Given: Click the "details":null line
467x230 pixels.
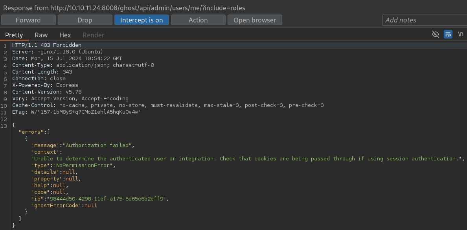Looking at the screenshot, I should [54, 172].
